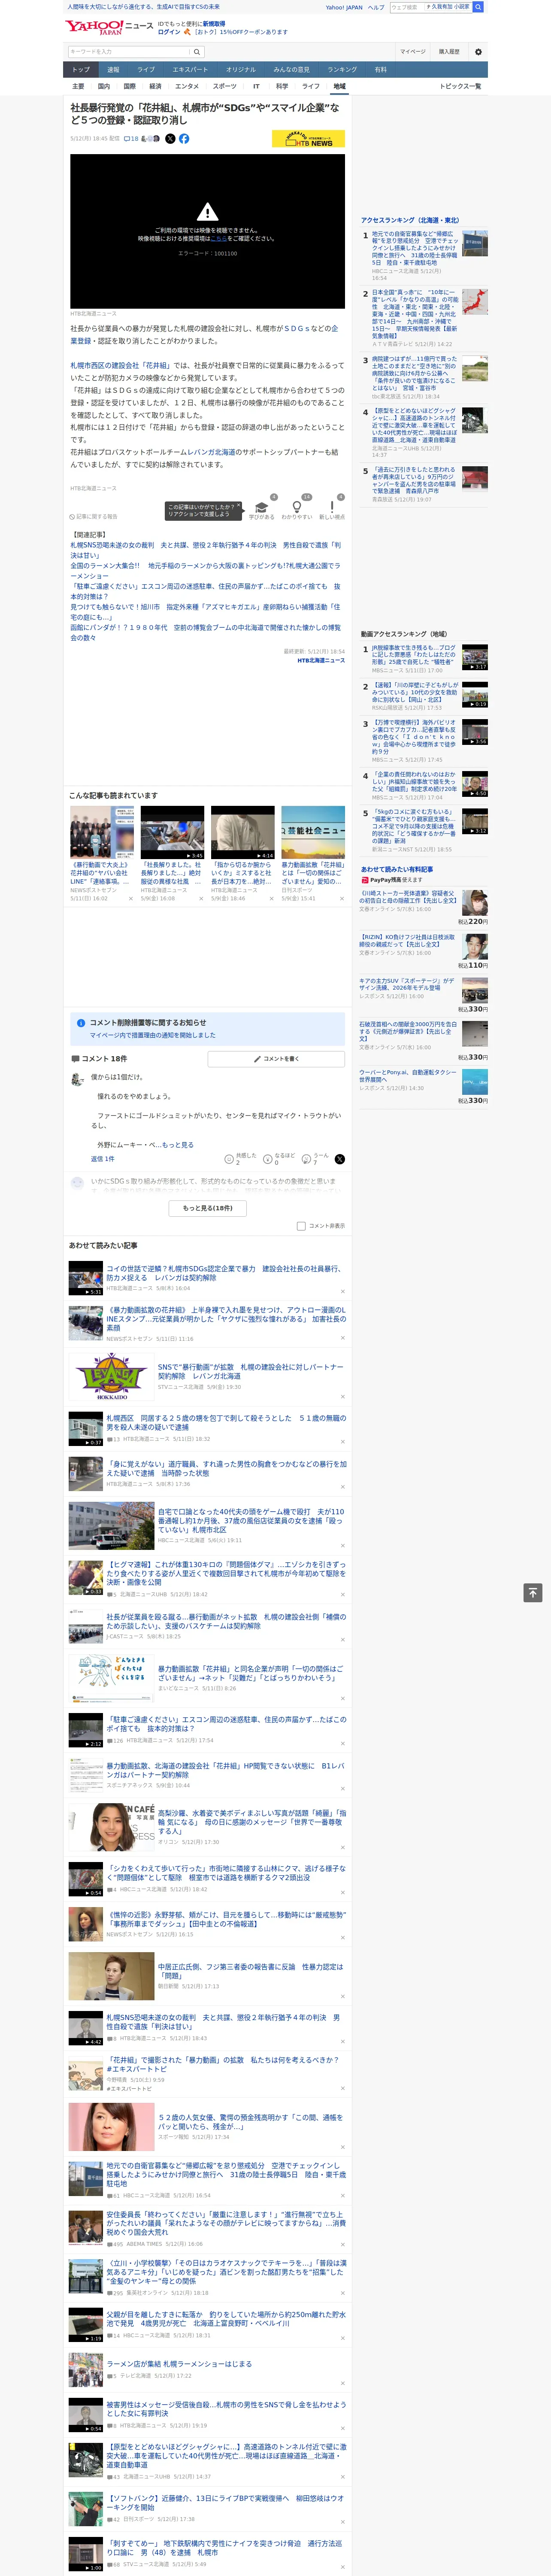Open the みんなの意見 navigation tab
This screenshot has height=2576, width=551.
(x=292, y=70)
